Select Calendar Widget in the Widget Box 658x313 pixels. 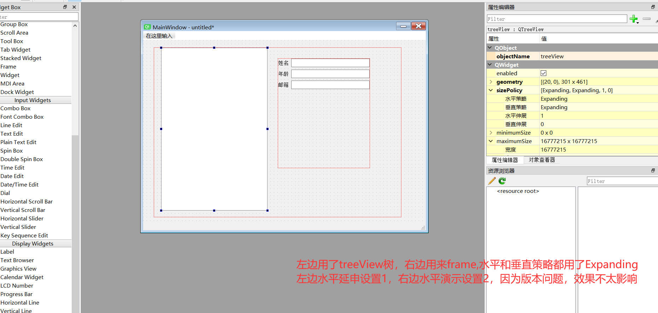(22, 277)
